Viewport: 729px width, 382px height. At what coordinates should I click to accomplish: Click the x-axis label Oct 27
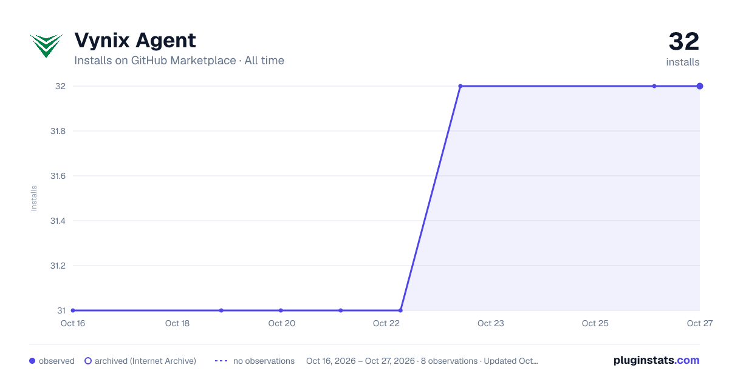(699, 323)
